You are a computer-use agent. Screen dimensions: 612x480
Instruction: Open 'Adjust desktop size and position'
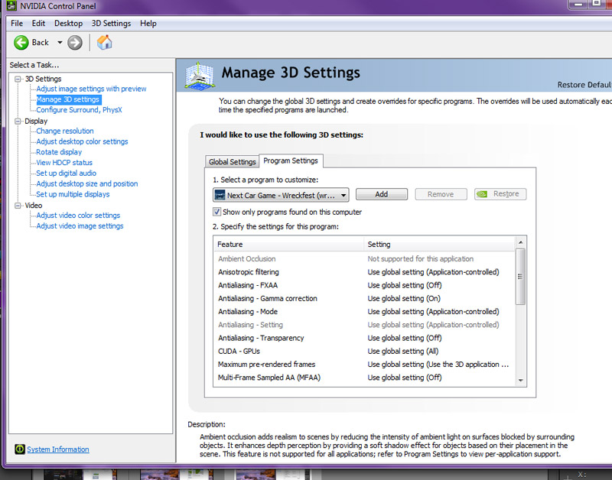point(87,183)
